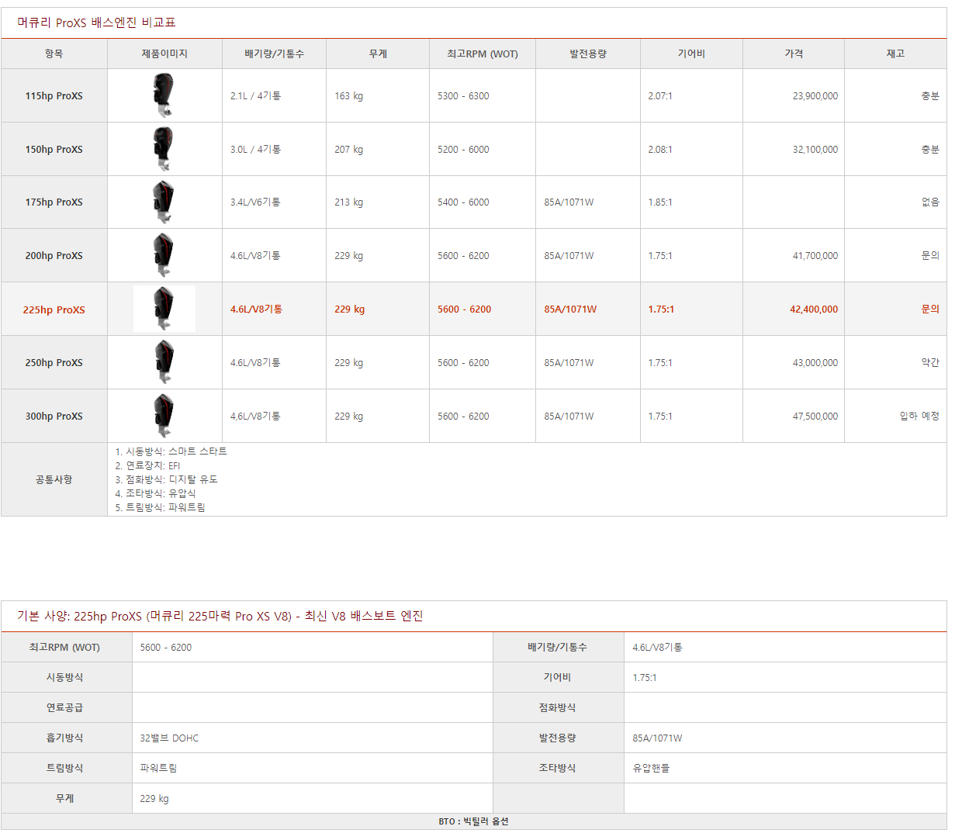Click the 배기량/기통수 column header in comparison table
This screenshot has width=962, height=840.
click(x=274, y=54)
